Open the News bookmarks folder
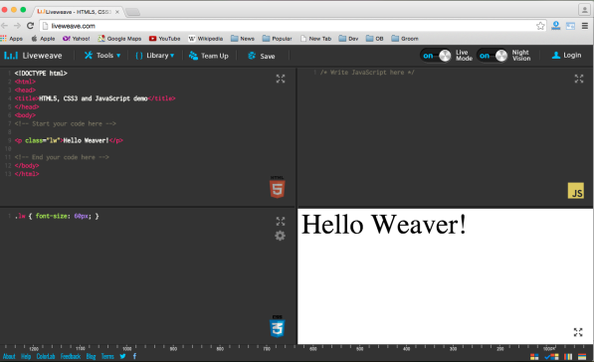This screenshot has height=362, width=594. (x=243, y=39)
